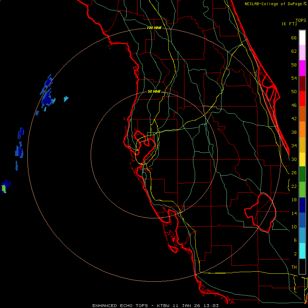Viewport: 308px width, 308px height.
Task: Click the '58' legend value
Action: coord(294,65)
